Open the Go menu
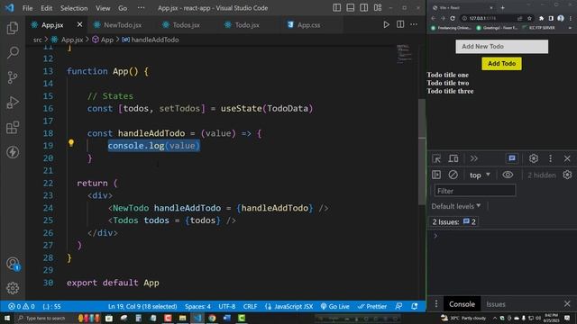 (123, 8)
